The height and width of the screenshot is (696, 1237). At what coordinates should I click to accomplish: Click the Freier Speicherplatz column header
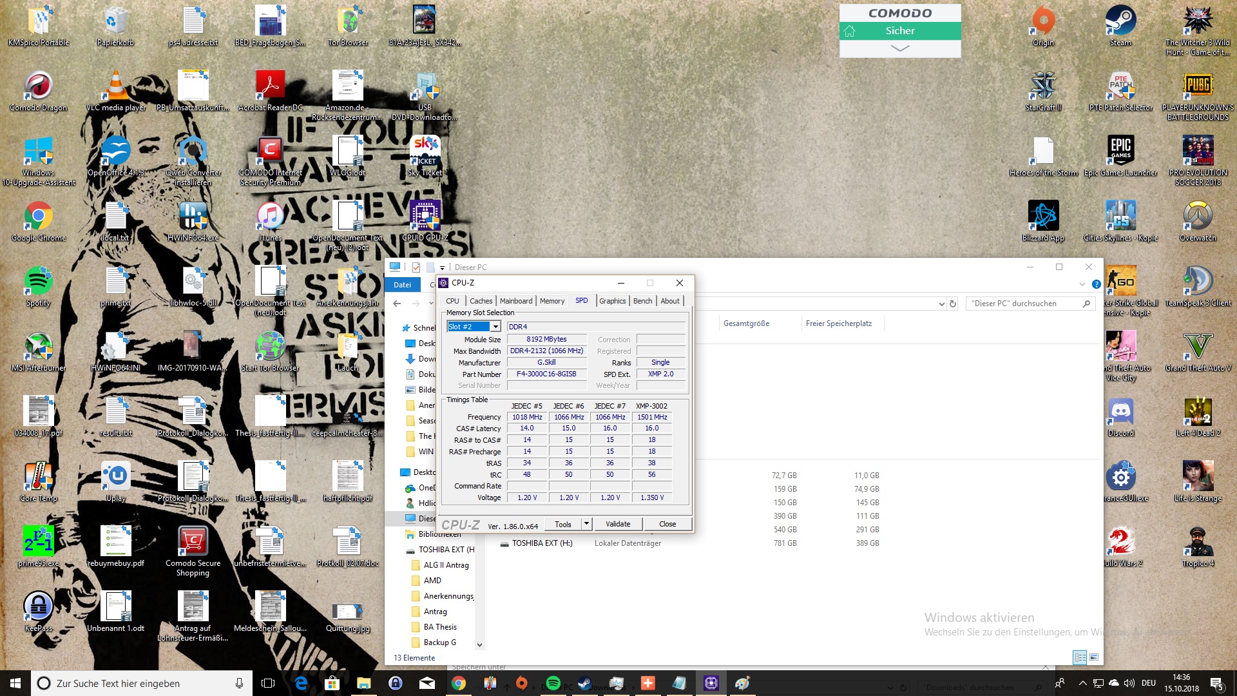(838, 324)
